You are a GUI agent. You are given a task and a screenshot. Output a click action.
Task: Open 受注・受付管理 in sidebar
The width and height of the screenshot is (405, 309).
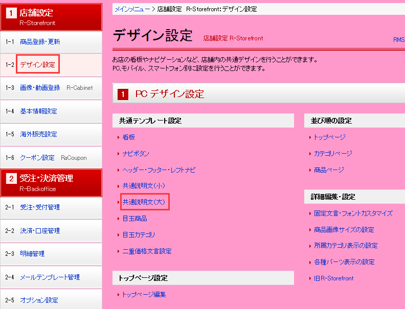tap(40, 207)
